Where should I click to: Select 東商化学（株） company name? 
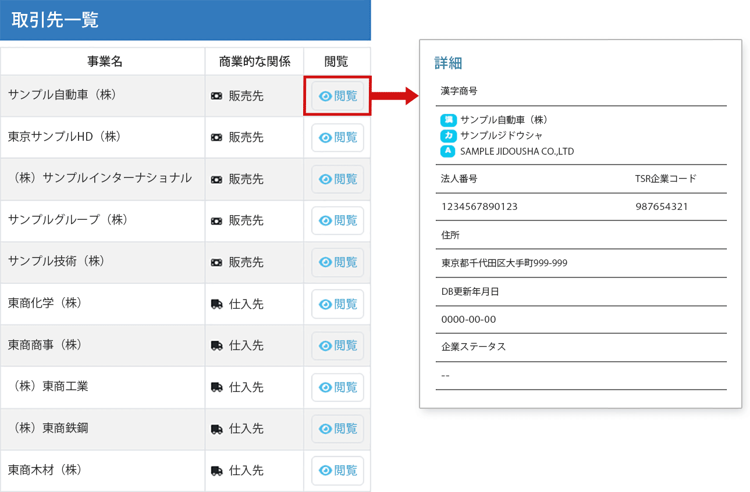click(x=44, y=303)
